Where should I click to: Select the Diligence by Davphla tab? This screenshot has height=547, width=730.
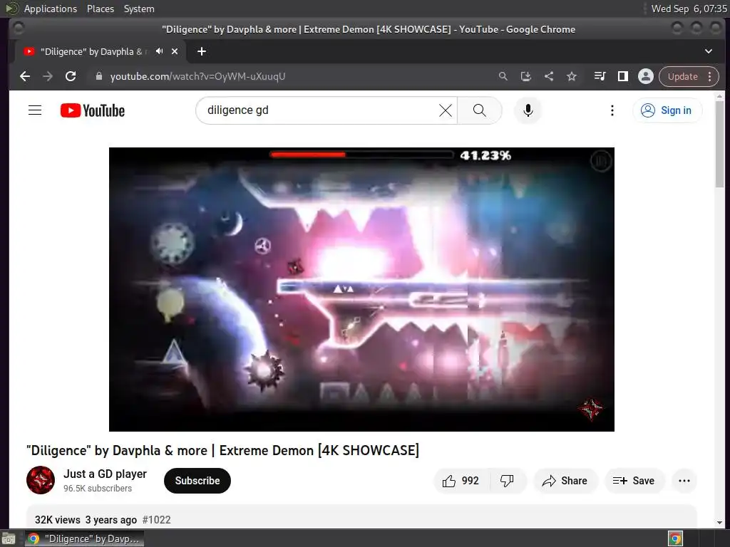(x=100, y=51)
